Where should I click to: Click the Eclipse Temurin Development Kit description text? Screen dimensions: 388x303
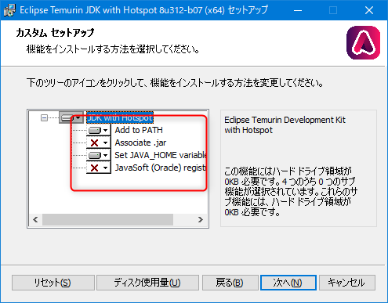(x=285, y=124)
